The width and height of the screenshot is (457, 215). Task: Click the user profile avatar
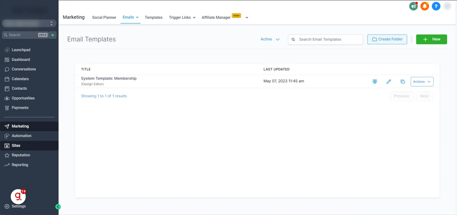pos(447,6)
